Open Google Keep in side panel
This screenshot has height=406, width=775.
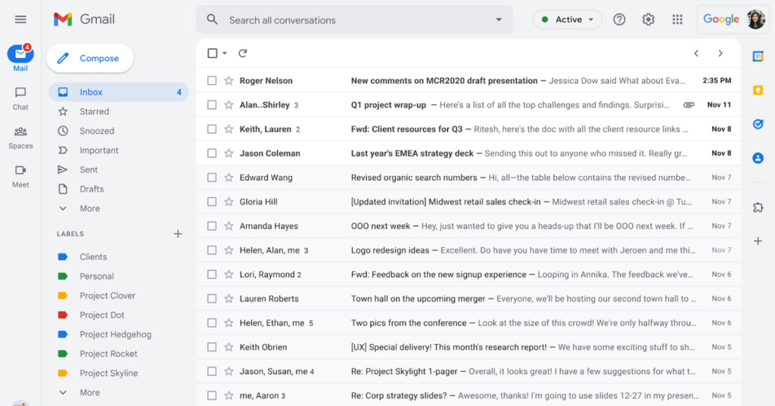click(758, 90)
